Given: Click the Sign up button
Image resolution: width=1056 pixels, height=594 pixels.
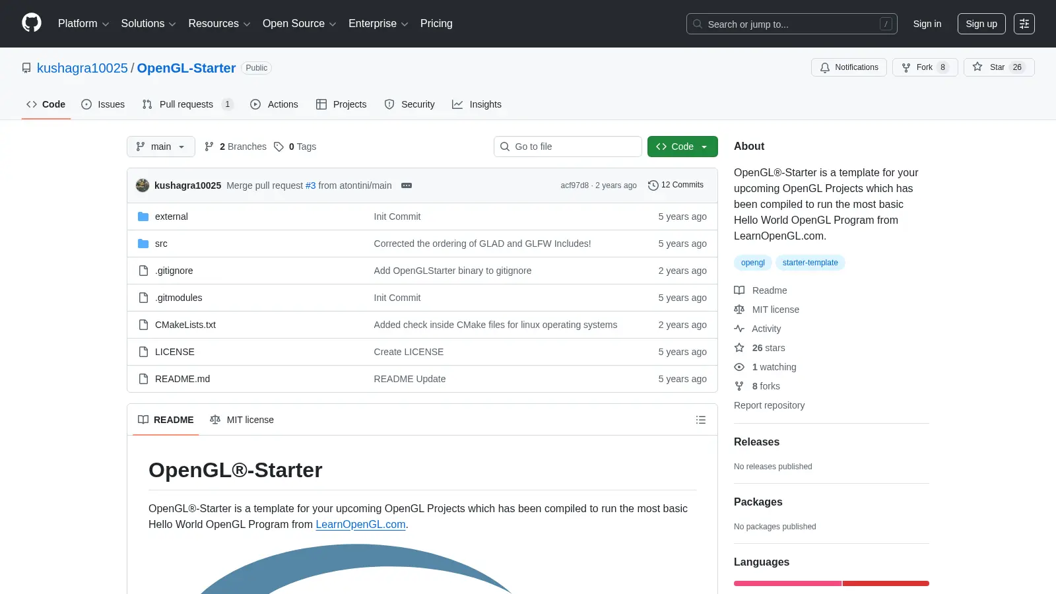Looking at the screenshot, I should [x=981, y=24].
